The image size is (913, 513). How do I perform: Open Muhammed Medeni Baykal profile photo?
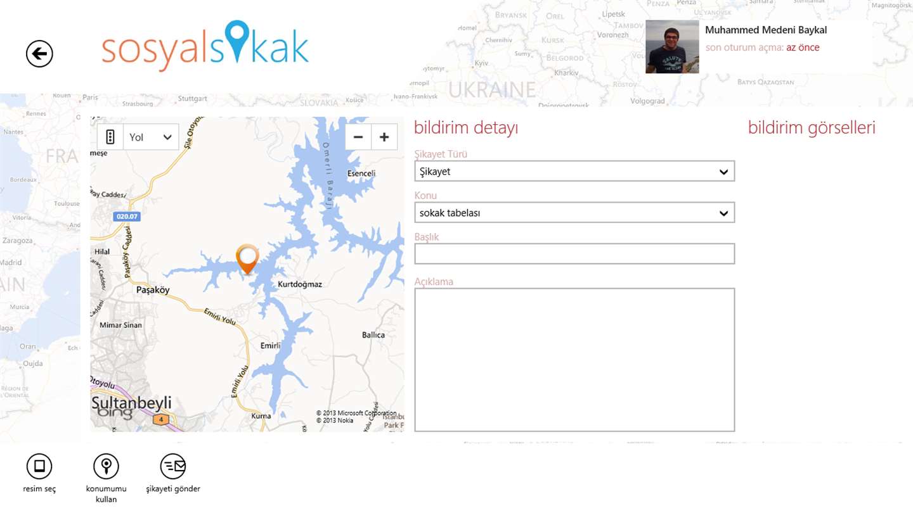[672, 47]
